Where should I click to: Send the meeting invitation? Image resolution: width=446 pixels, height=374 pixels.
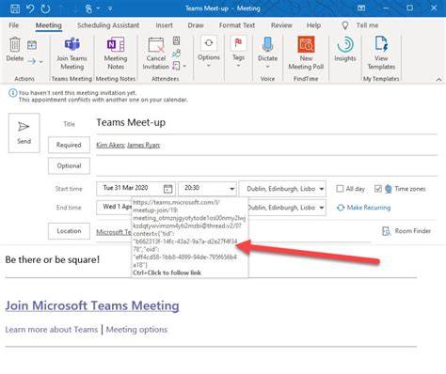point(24,132)
